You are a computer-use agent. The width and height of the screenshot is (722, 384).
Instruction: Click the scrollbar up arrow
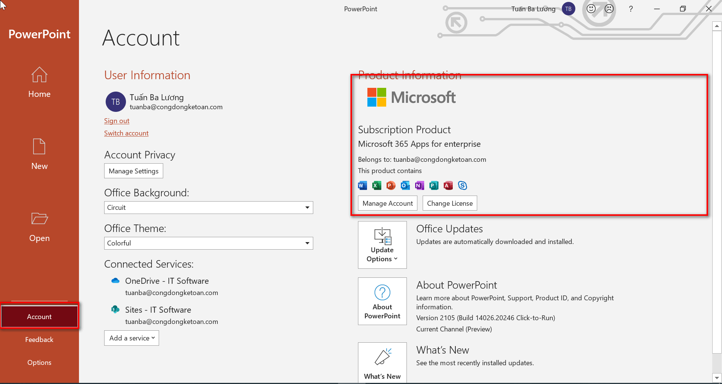(x=717, y=26)
